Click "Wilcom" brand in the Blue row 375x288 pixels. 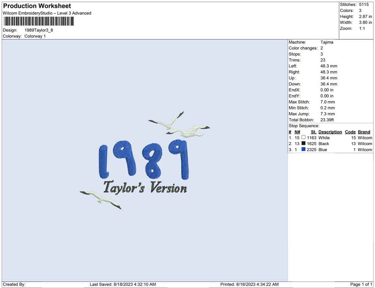365,150
